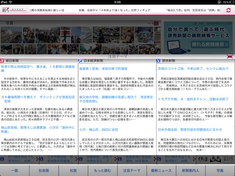
Task: Tap 写真 section title
Action: [x=10, y=23]
